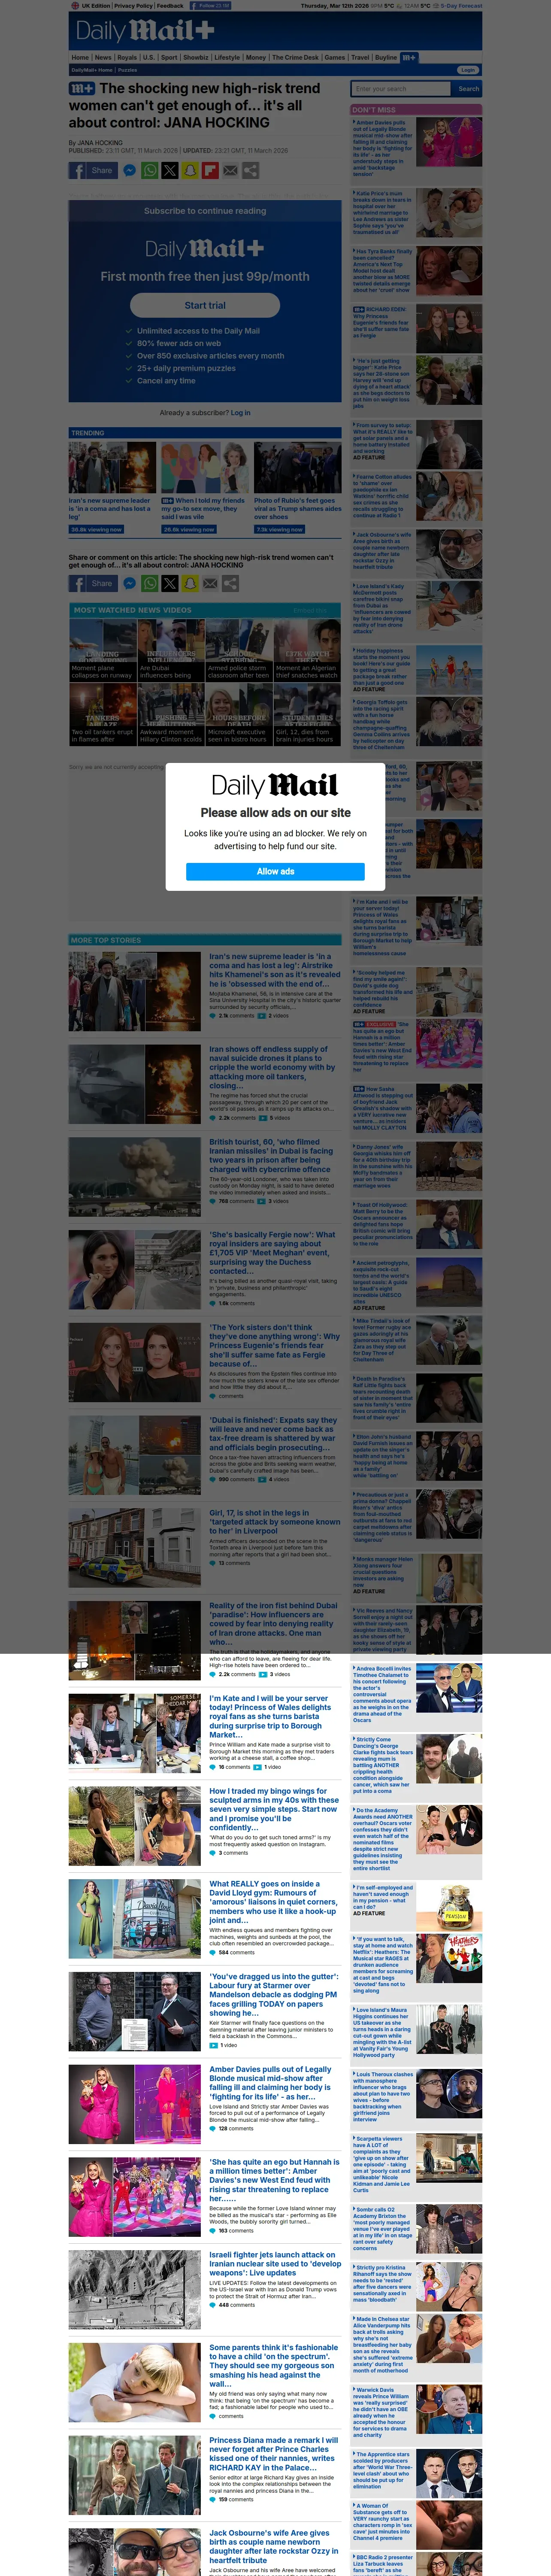Open the Travel navigation tab

coord(360,58)
